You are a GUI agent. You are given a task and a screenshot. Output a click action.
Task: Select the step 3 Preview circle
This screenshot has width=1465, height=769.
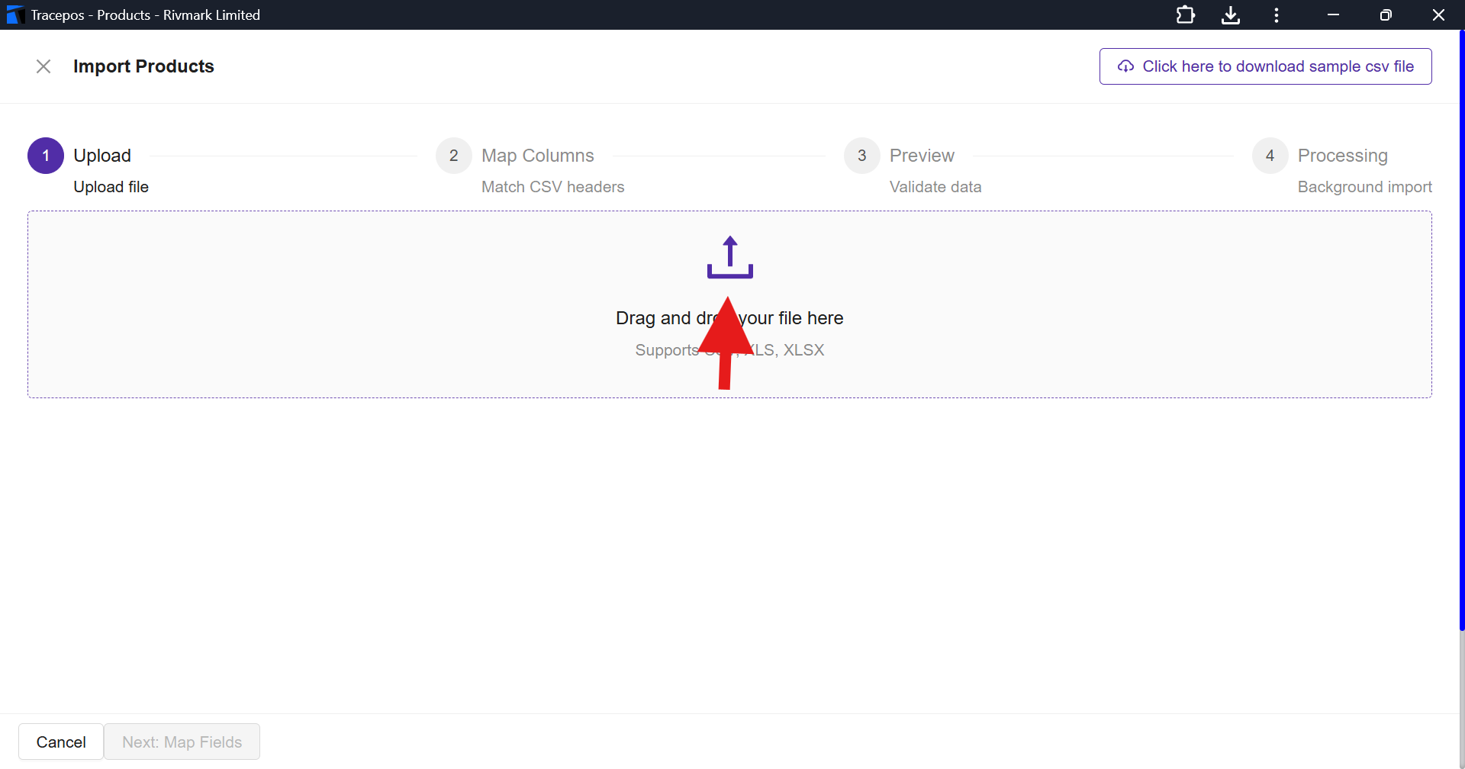[862, 156]
